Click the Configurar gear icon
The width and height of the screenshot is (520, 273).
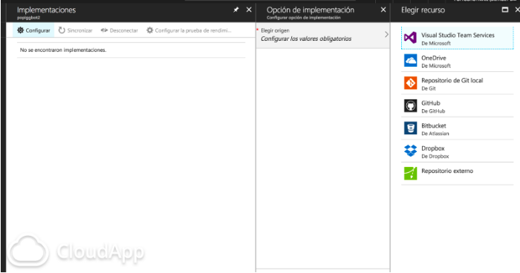[x=20, y=30]
